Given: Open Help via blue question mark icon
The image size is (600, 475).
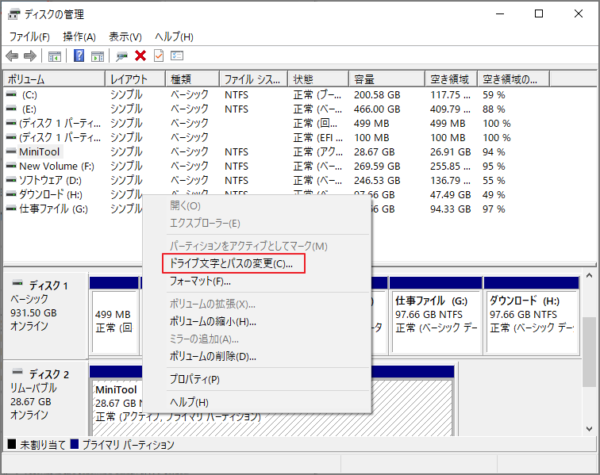Looking at the screenshot, I should pos(79,56).
